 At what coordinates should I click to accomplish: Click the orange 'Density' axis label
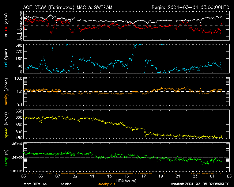pos(6,100)
